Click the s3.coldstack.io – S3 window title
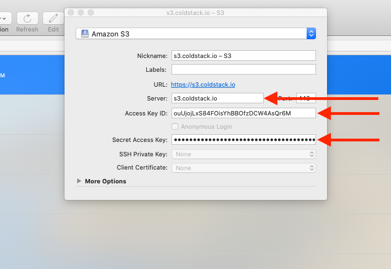This screenshot has height=269, width=391. [x=195, y=13]
